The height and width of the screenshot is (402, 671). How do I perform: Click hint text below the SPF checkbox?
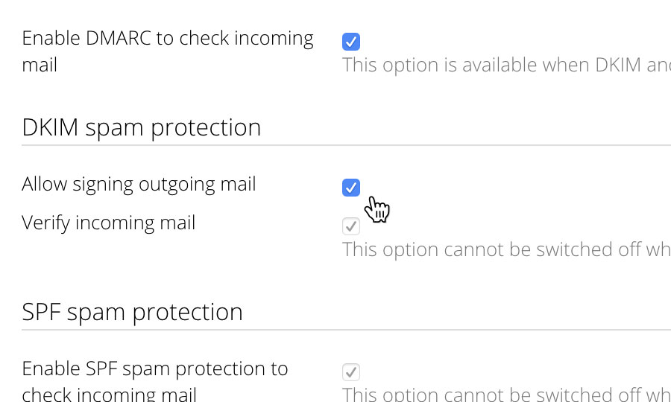506,394
